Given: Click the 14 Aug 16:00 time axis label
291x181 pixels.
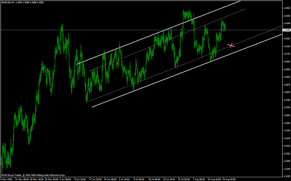Looking at the screenshot, I should tap(214, 179).
